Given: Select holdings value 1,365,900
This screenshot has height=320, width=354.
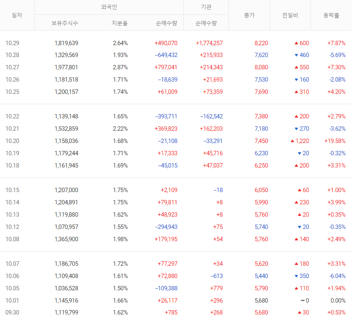Looking at the screenshot, I should [x=67, y=239].
